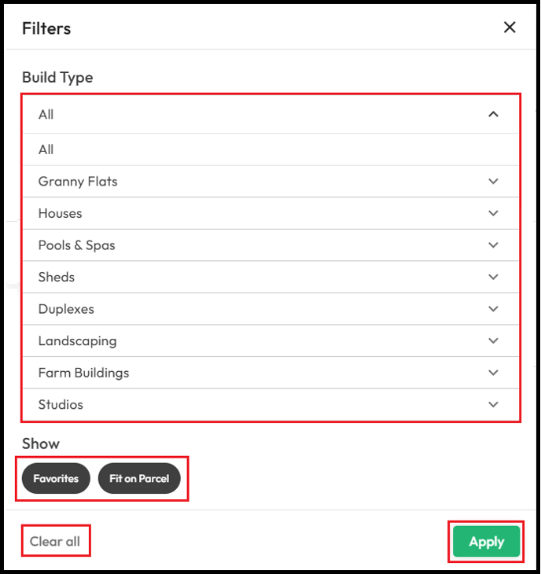Expand Duplexes chevron arrow
Screen dimensions: 541x574
click(493, 308)
